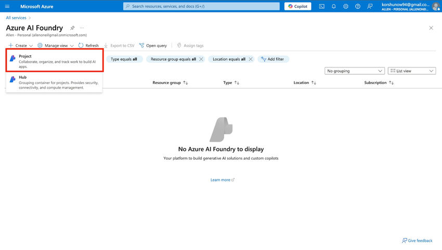Open portal settings gear
The image size is (442, 250).
(x=346, y=6)
